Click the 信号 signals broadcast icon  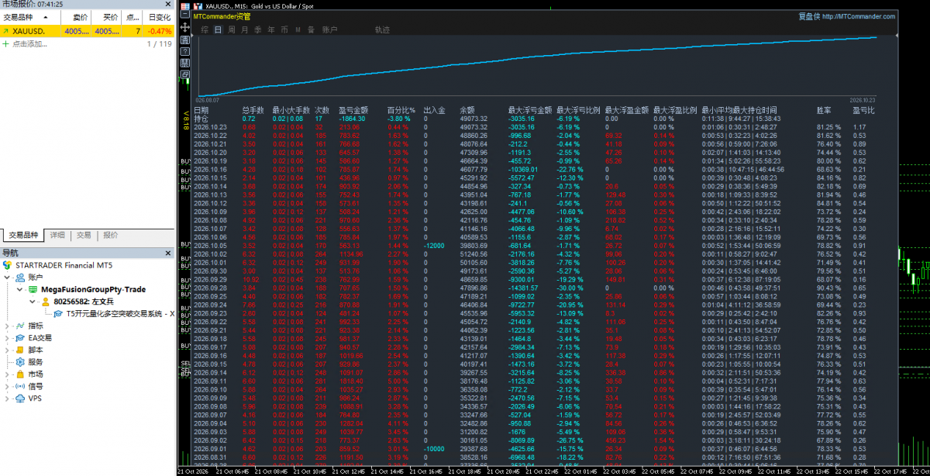click(19, 386)
